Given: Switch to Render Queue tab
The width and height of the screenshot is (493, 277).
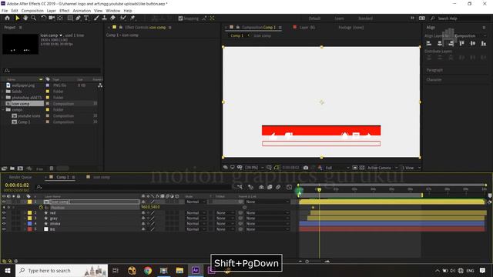Looking at the screenshot, I should click(x=21, y=177).
